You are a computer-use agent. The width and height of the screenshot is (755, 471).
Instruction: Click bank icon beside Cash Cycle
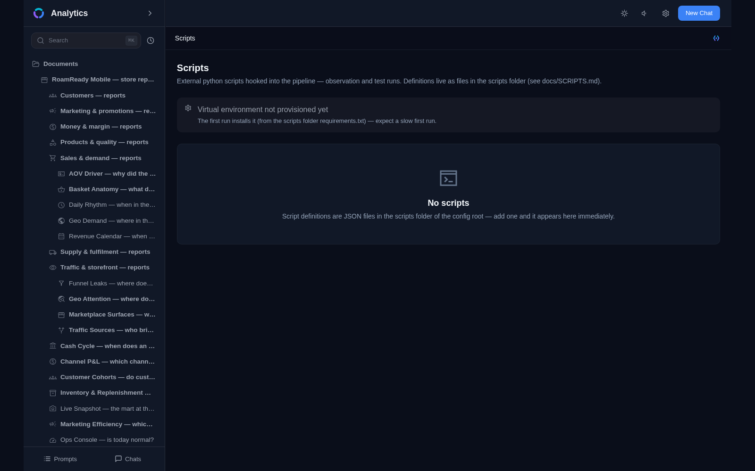pos(53,346)
